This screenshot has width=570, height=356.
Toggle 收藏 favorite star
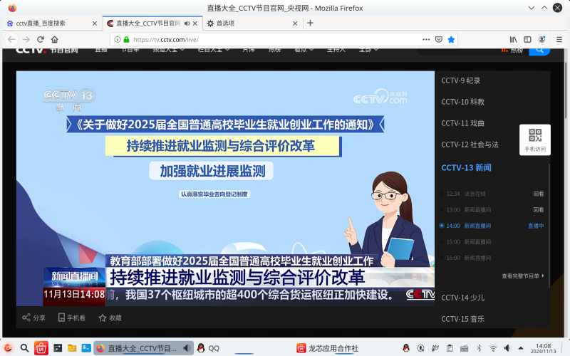click(110, 318)
